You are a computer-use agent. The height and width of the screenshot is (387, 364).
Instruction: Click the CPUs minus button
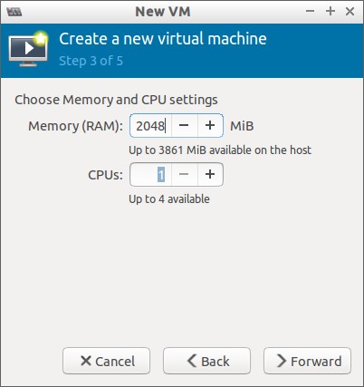[184, 174]
